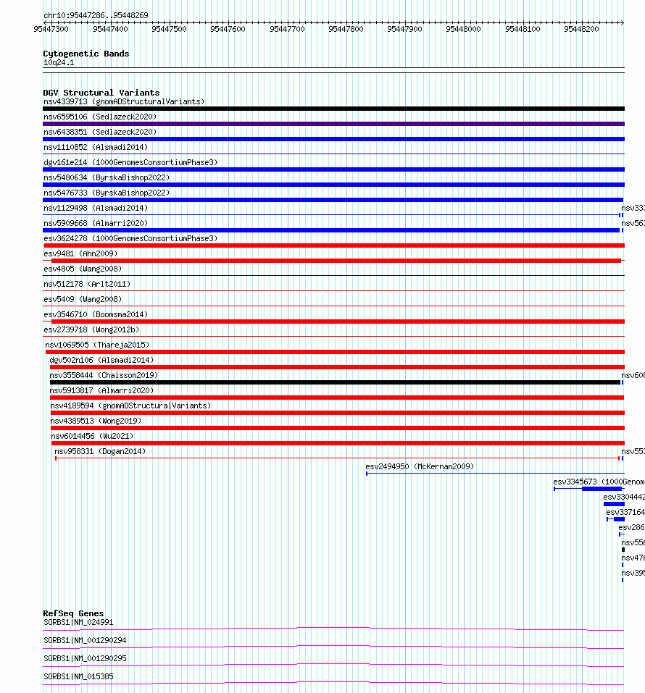Open nsv5909668 (Almarri2020) label
This screenshot has height=693, width=645.
coord(96,223)
